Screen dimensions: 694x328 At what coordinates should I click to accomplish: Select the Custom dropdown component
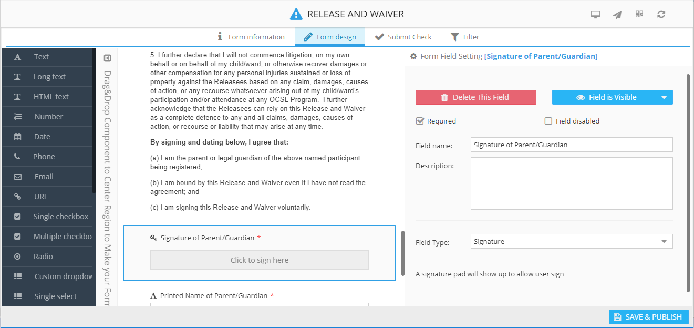(48, 276)
